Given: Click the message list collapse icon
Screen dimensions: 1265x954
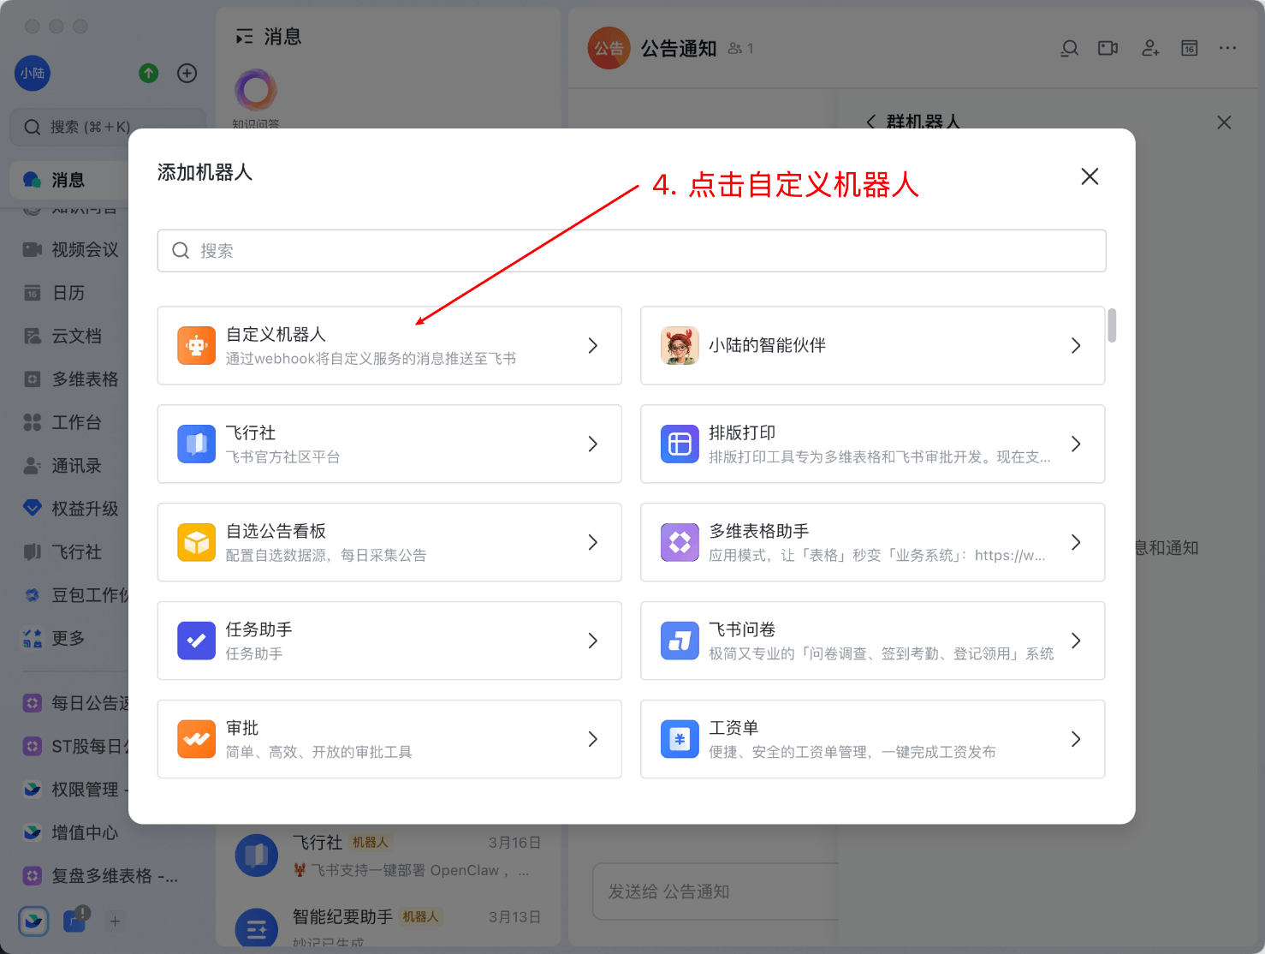Looking at the screenshot, I should point(245,37).
